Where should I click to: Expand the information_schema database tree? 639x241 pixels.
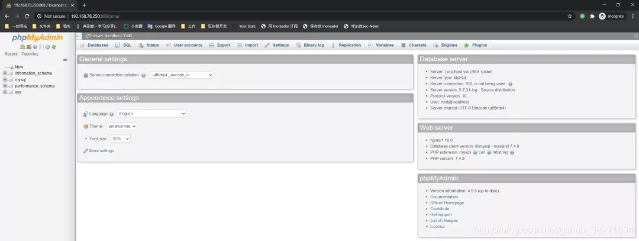5,73
